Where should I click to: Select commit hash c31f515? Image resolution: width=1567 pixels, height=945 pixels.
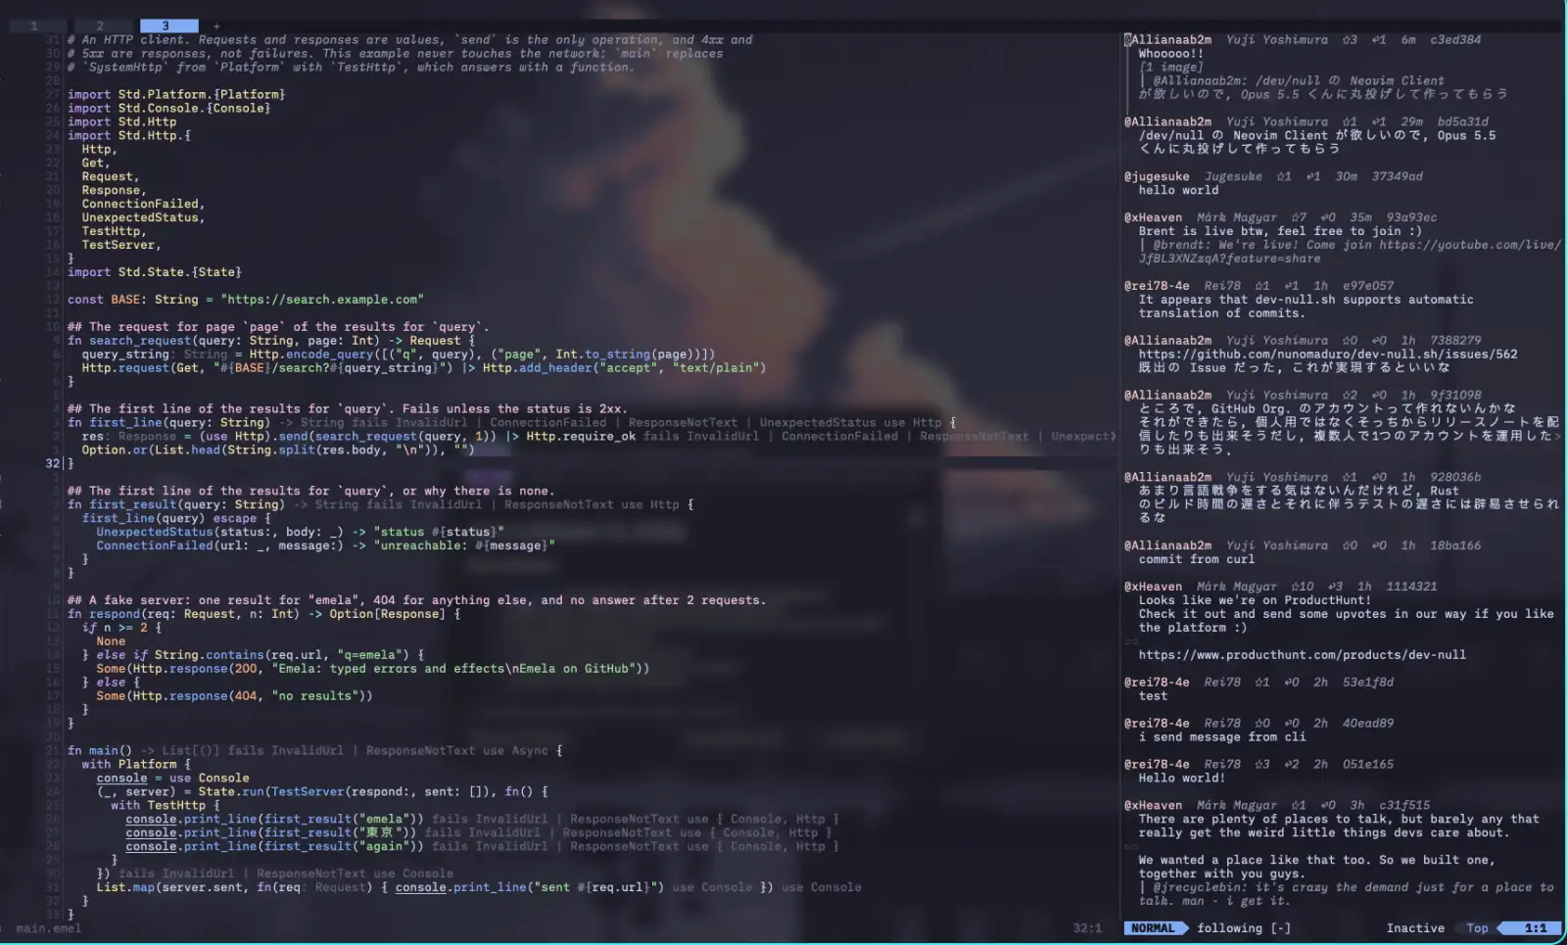(1404, 806)
